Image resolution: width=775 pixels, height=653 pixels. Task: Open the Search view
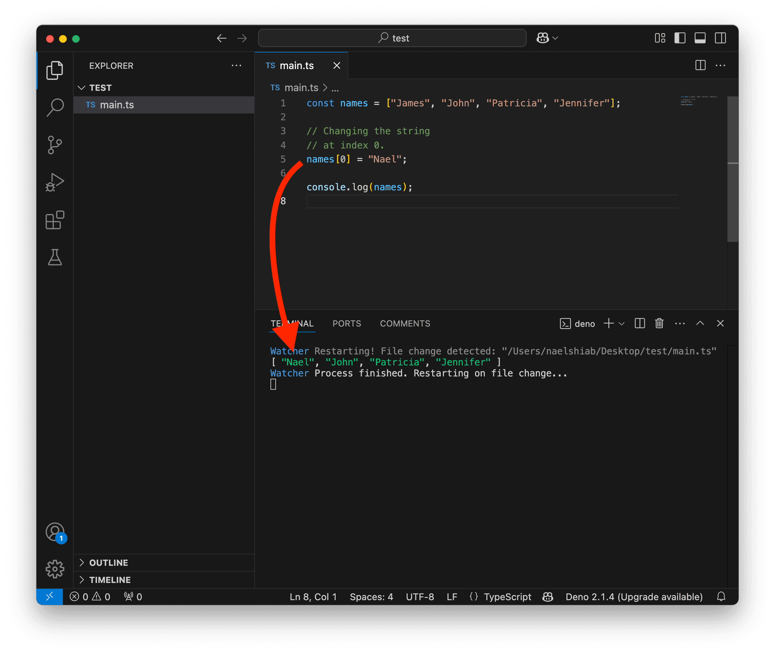55,108
